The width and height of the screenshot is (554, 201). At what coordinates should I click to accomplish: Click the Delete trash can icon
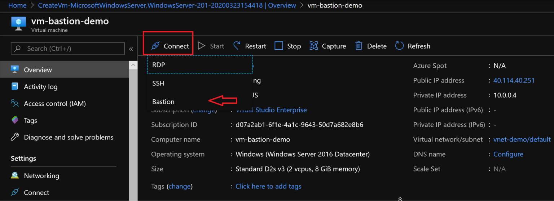tap(359, 46)
